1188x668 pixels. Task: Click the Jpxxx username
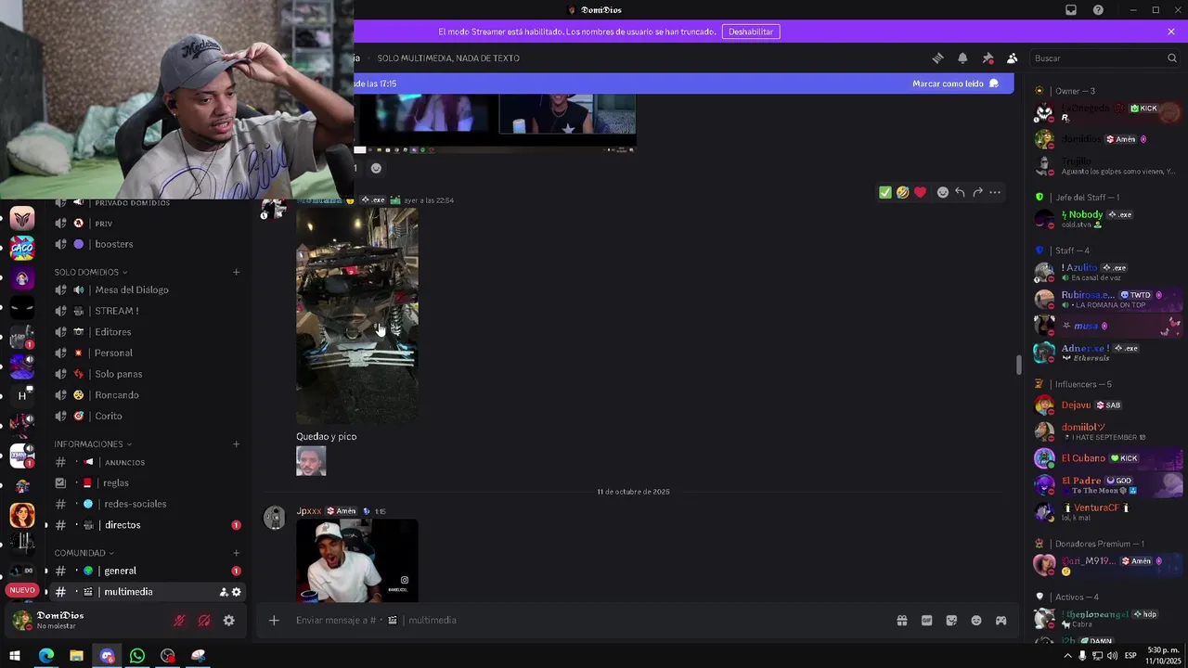[x=309, y=511]
